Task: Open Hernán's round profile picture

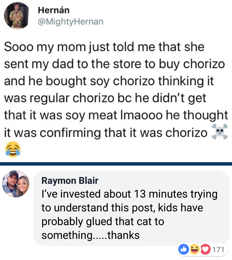Action: [x=17, y=15]
